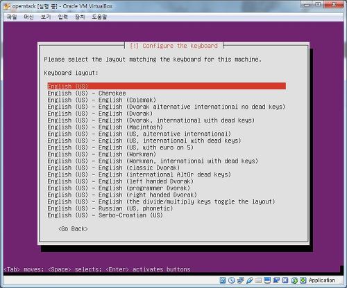Open the 장치 (Devices) menu
This screenshot has height=288, width=347.
point(80,17)
